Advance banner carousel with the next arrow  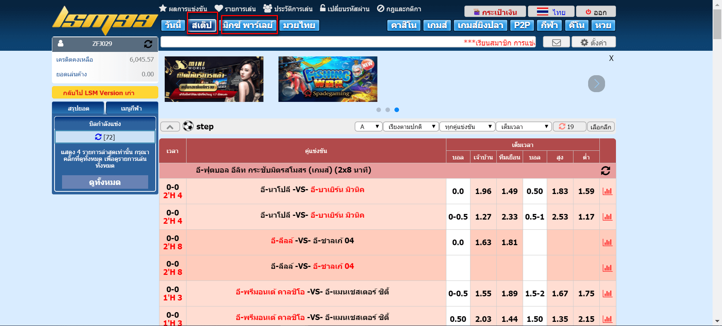click(x=596, y=83)
